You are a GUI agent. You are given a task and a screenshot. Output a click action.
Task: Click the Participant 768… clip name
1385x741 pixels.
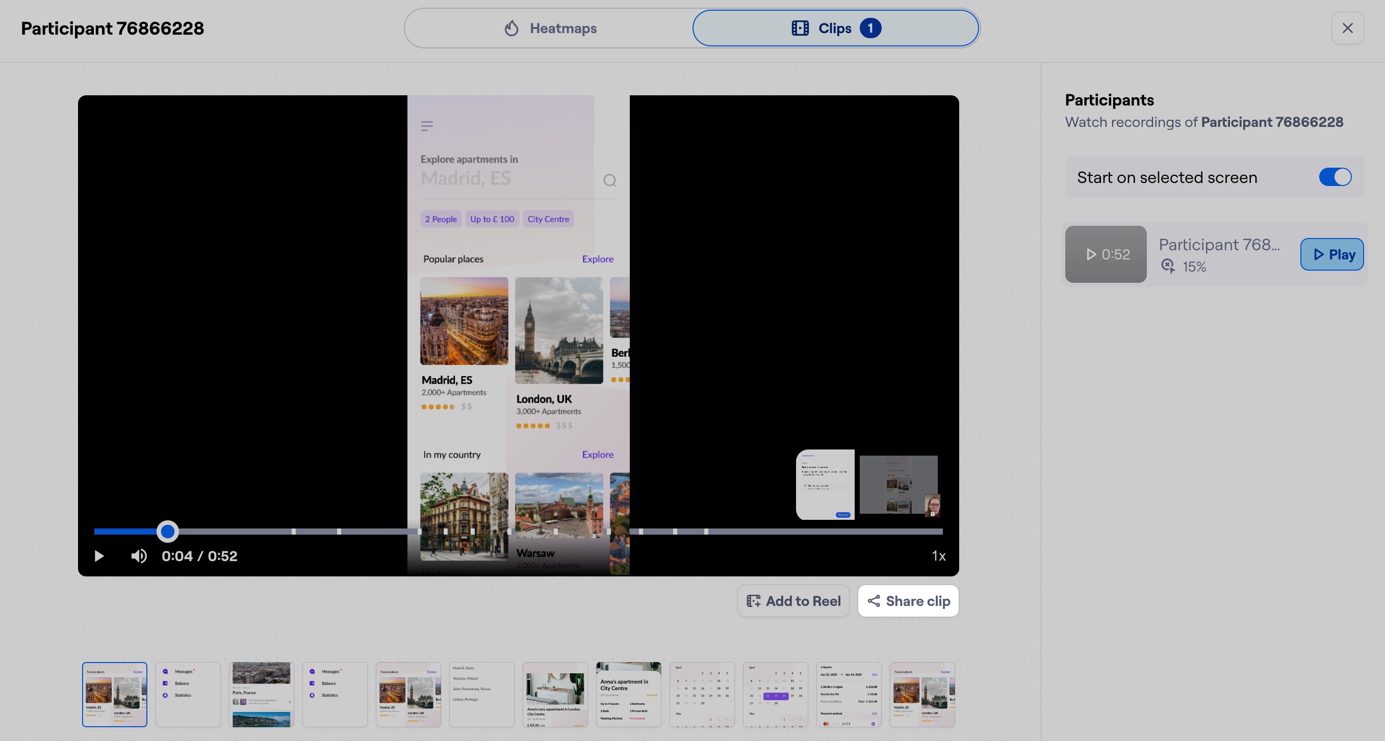tap(1219, 245)
